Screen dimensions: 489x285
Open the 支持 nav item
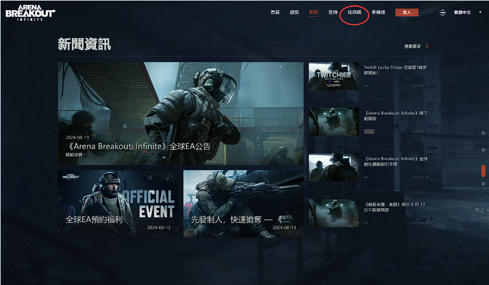click(333, 12)
